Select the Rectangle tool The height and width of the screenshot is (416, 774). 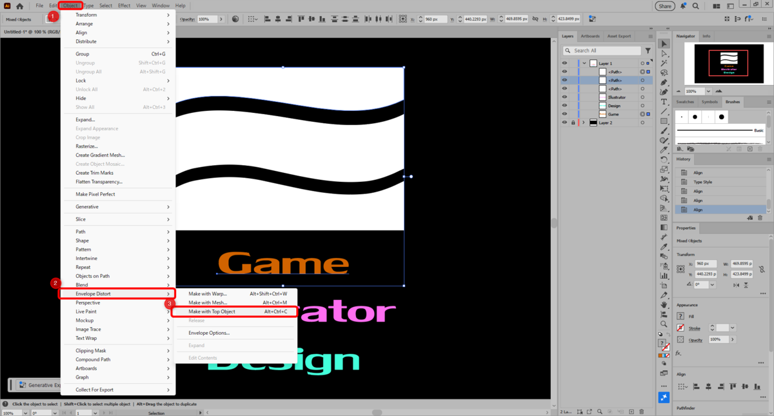click(664, 121)
